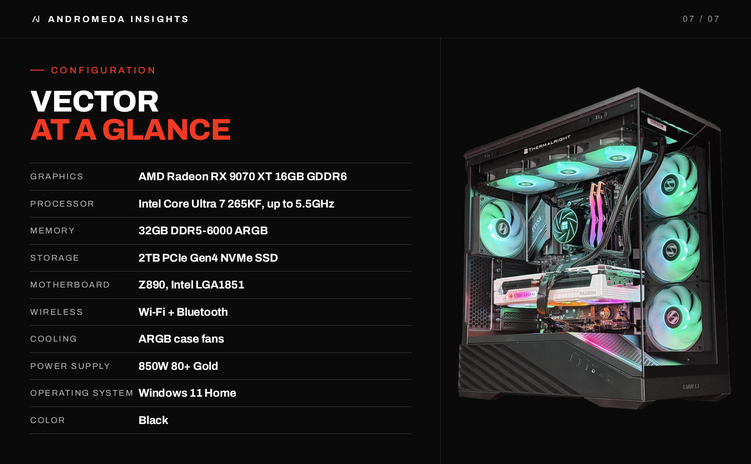Click the PROCESSOR row label
The width and height of the screenshot is (751, 464).
click(62, 204)
